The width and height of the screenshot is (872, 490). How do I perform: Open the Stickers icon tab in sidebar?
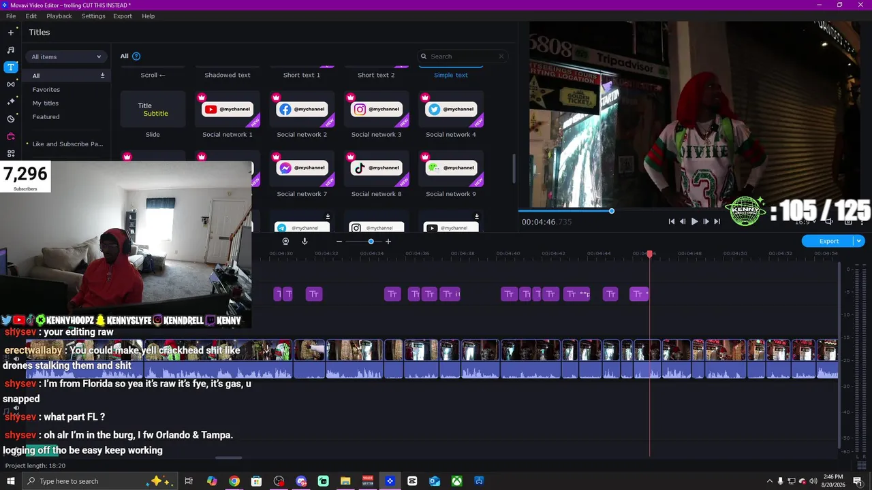click(x=11, y=118)
